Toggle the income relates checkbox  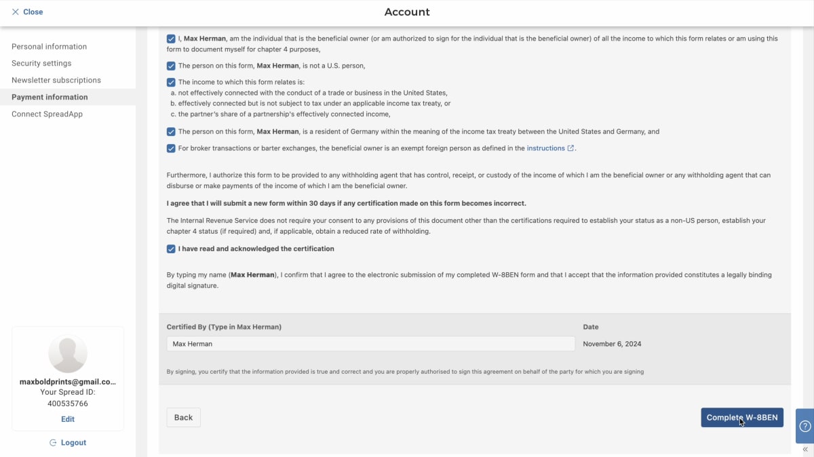[171, 82]
